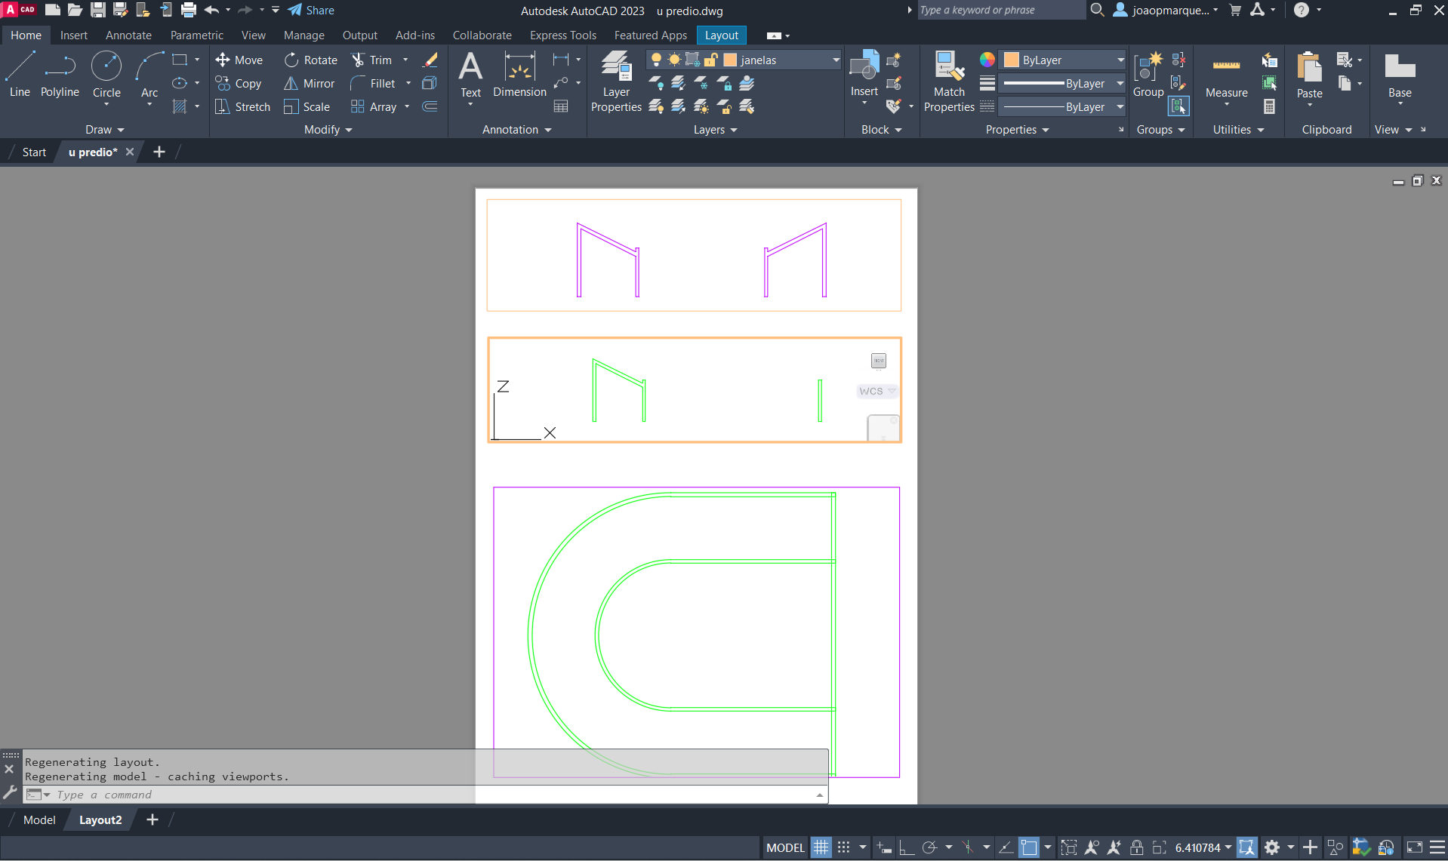Switch to the Model tab
The image size is (1448, 861).
[x=39, y=820]
